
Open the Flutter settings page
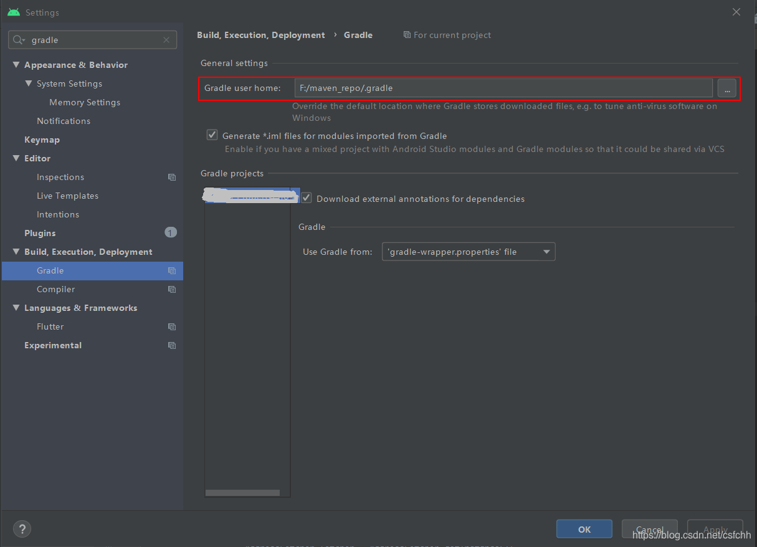(x=50, y=326)
